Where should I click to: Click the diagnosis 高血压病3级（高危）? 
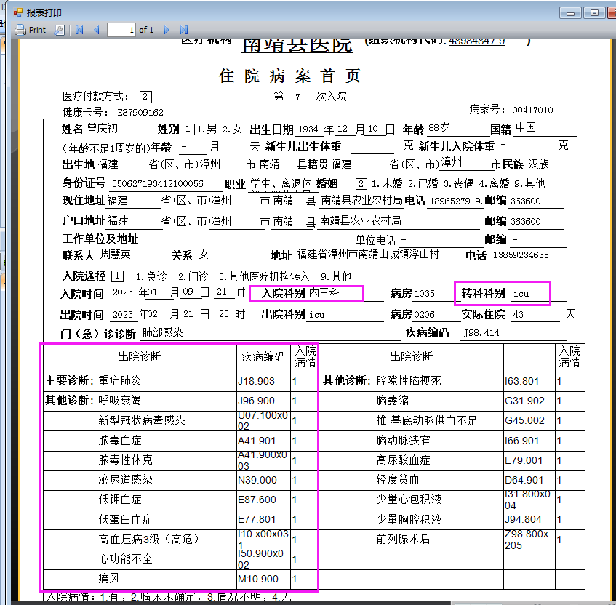pyautogui.click(x=149, y=539)
